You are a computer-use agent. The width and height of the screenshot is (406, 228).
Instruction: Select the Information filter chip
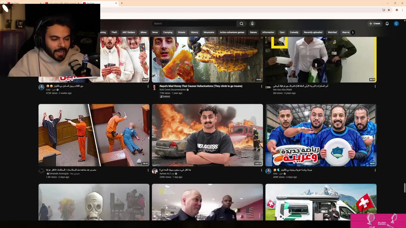[x=268, y=32]
